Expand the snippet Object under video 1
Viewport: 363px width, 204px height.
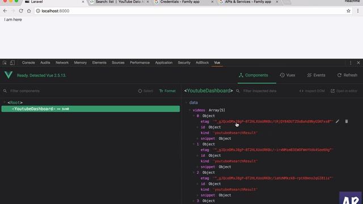pyautogui.click(x=197, y=167)
